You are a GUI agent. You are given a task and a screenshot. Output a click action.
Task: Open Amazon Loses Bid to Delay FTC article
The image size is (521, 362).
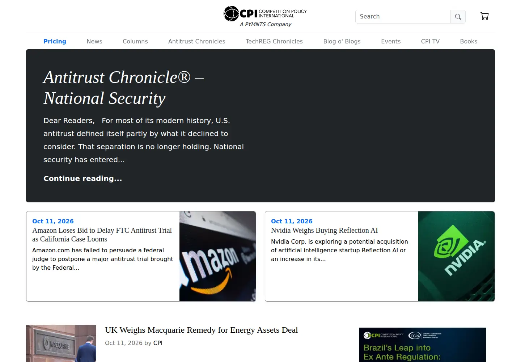click(x=102, y=235)
